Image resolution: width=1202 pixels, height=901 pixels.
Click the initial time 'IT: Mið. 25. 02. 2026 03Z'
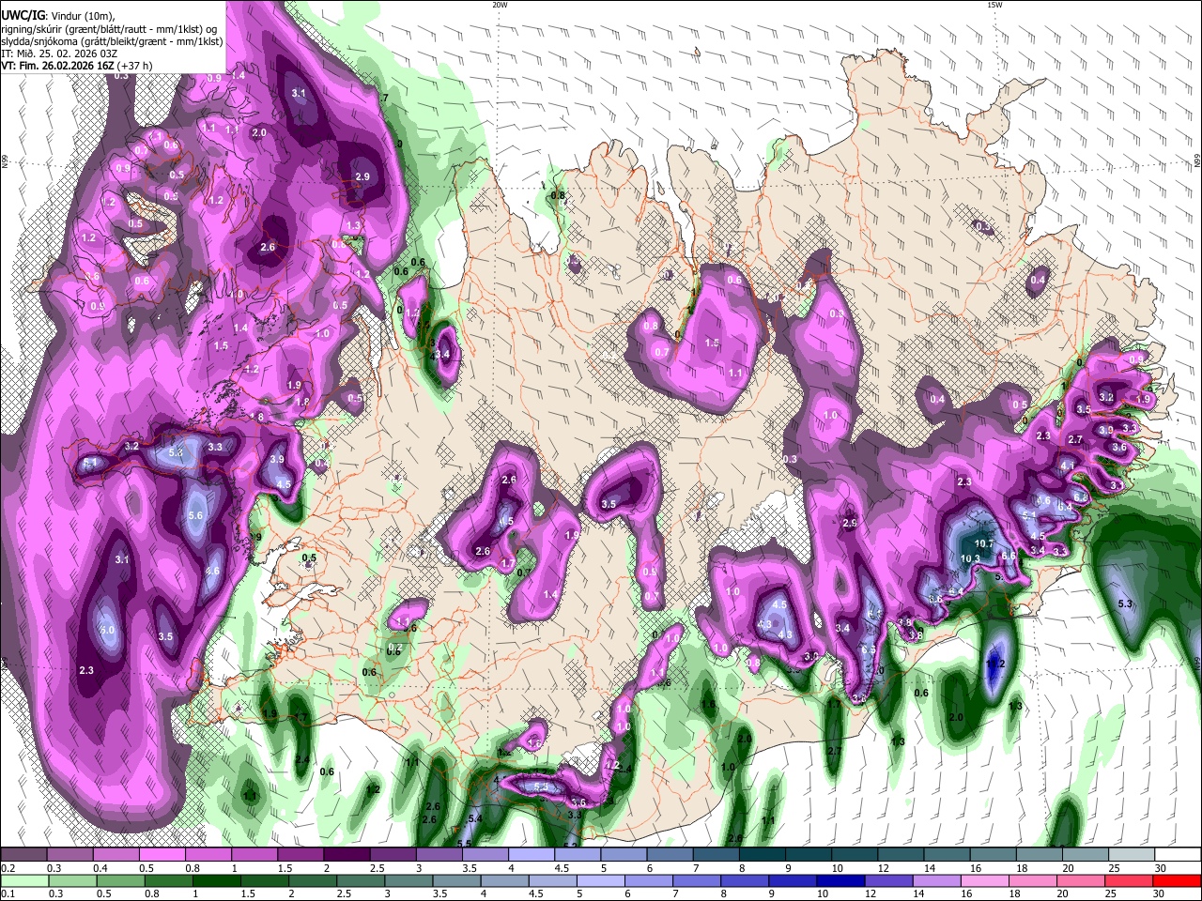click(59, 53)
